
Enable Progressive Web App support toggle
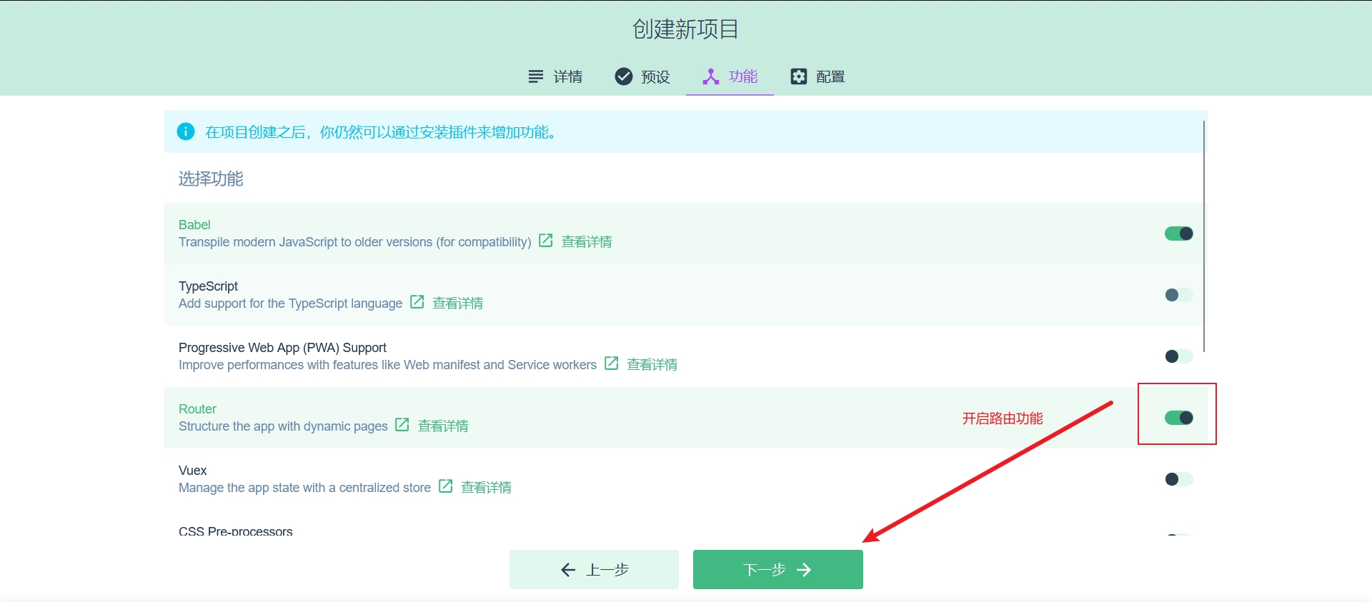pyautogui.click(x=1178, y=356)
